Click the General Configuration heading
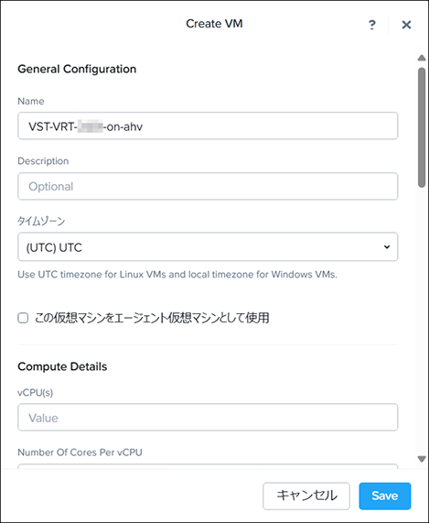The width and height of the screenshot is (429, 523). point(77,69)
